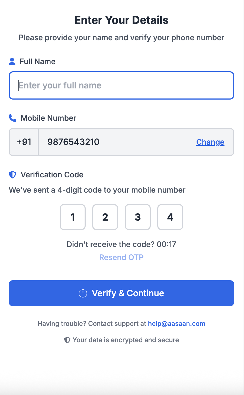Select the third OTP digit box
Image resolution: width=244 pixels, height=395 pixels.
pos(138,217)
